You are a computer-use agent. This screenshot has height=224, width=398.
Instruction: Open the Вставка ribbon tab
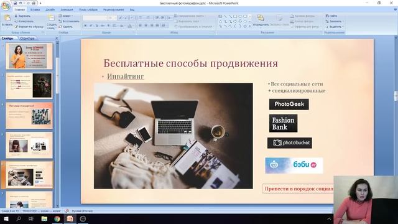click(35, 10)
